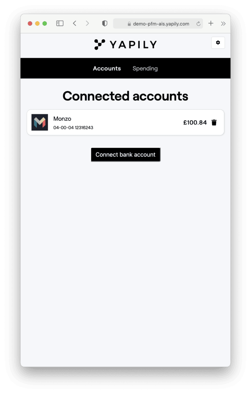The width and height of the screenshot is (251, 394).
Task: Expand the toolbar overflow chevrons
Action: pos(223,23)
